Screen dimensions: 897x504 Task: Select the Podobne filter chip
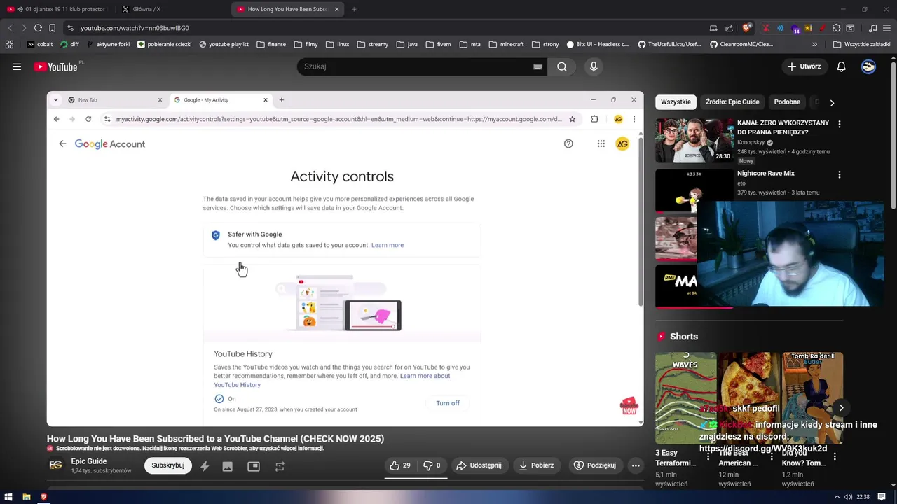pos(787,101)
